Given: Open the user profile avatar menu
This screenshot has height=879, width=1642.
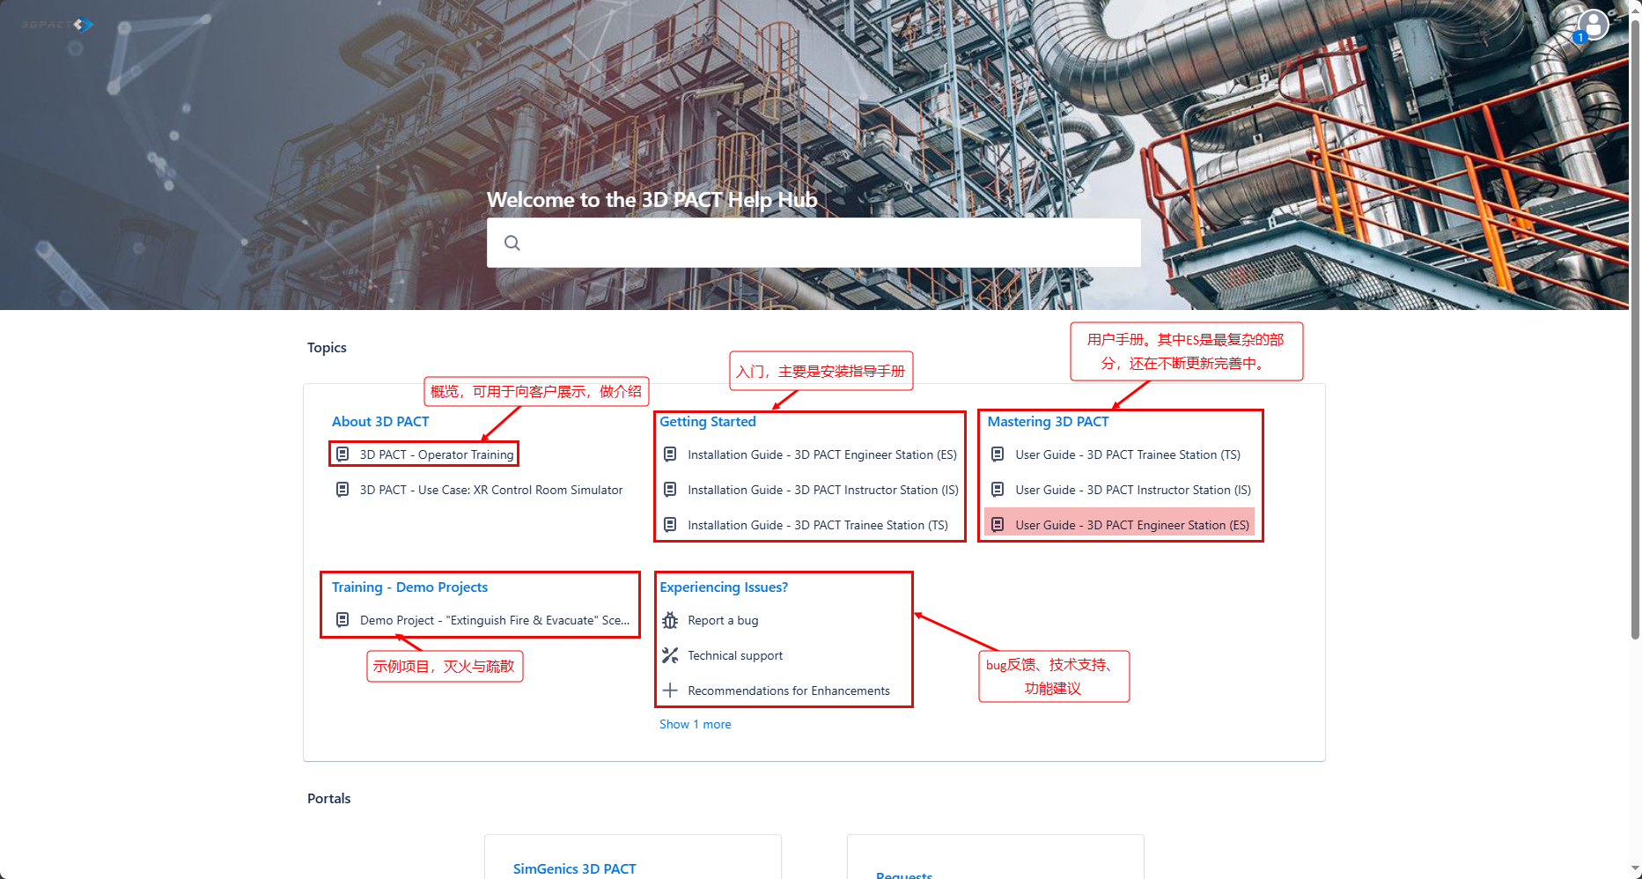Looking at the screenshot, I should pos(1593,25).
